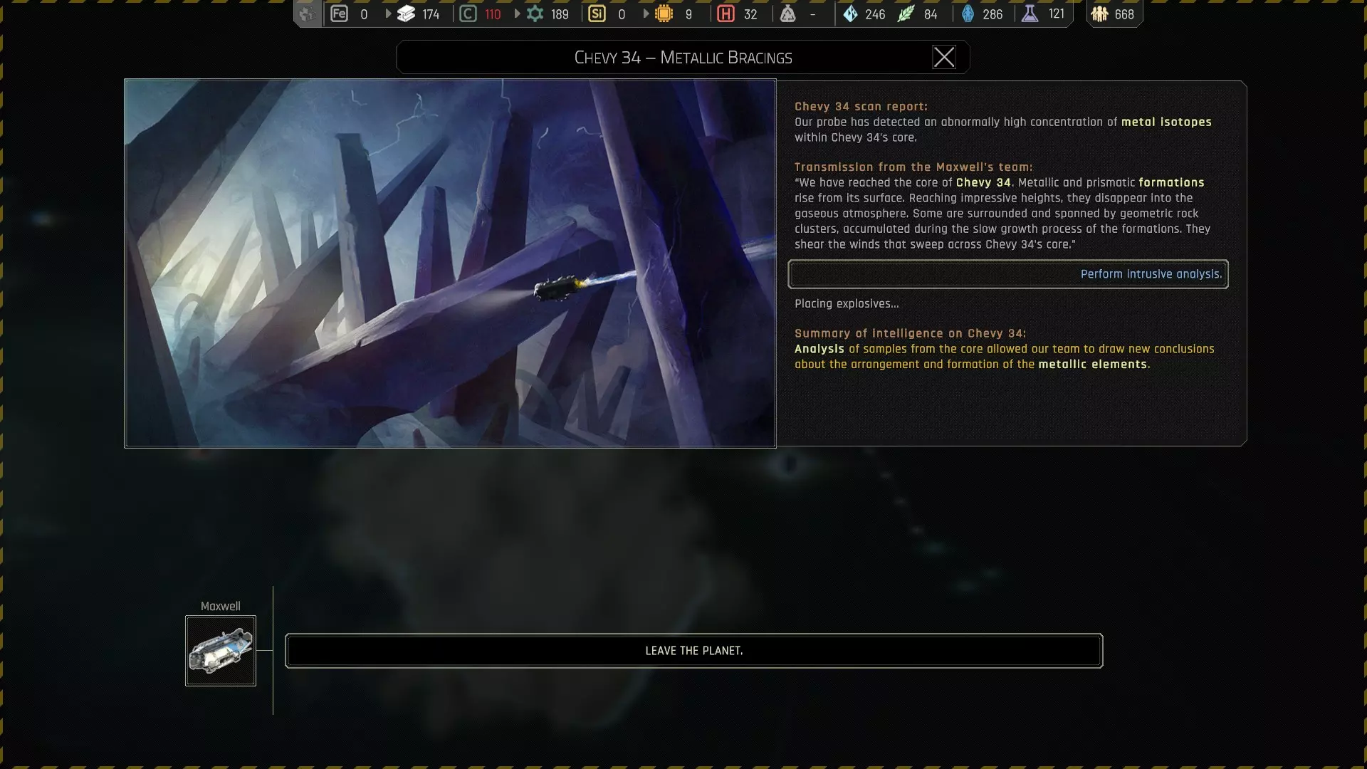This screenshot has width=1367, height=769.
Task: Click the hydrogen (H) resource icon
Action: point(726,14)
